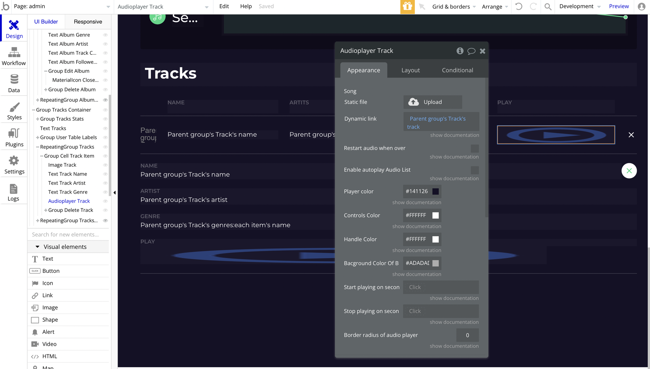Click Player color swatch #141126
Screen dimensions: 650x369
point(435,191)
